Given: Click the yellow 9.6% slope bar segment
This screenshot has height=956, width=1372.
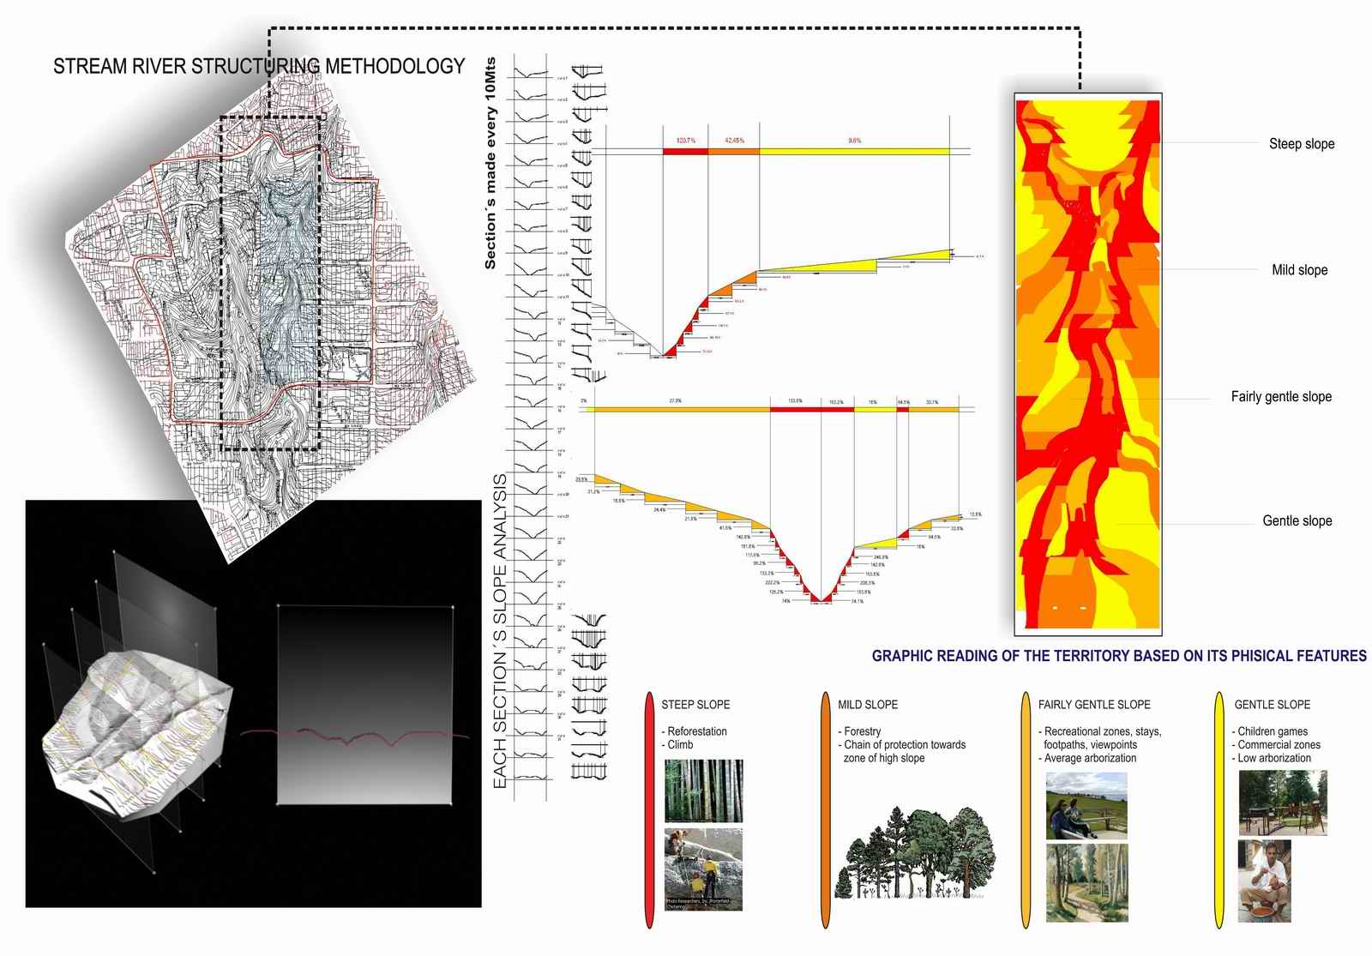Looking at the screenshot, I should [x=854, y=151].
